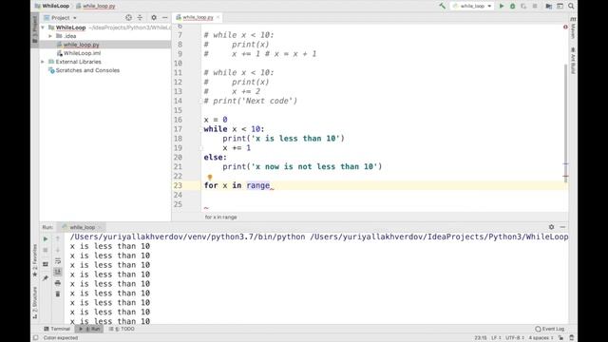
Task: Click the Build project hammer icon
Action: pos(442,6)
